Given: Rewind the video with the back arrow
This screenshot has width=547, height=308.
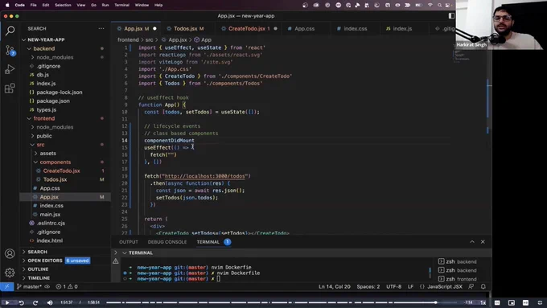Looking at the screenshot, I should 21,302.
